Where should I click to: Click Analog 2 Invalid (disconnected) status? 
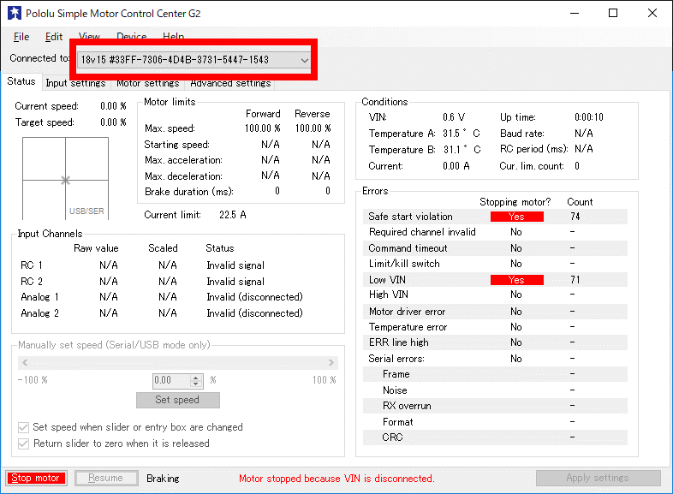pos(254,313)
